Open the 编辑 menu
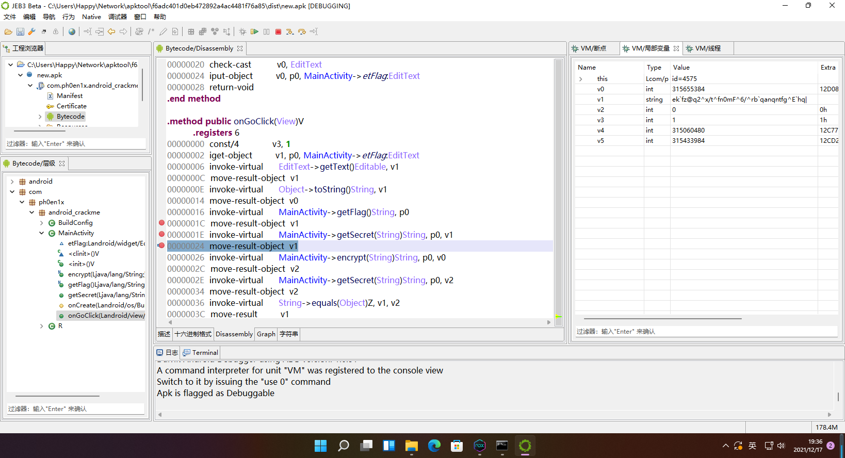 [x=29, y=17]
